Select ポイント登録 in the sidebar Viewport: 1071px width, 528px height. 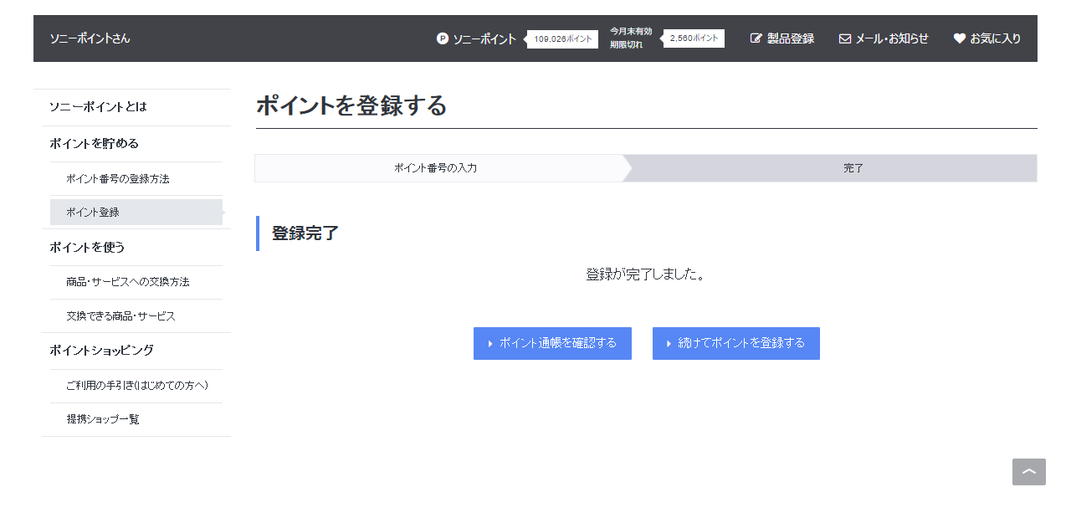(93, 213)
